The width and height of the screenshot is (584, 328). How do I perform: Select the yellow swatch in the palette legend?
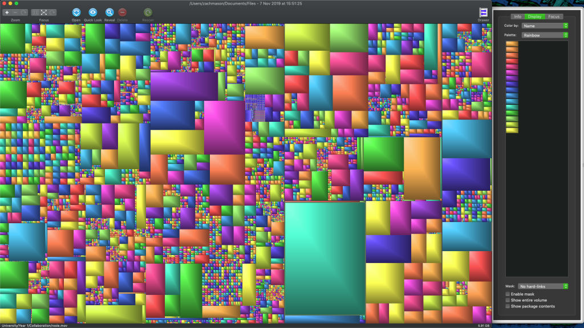click(x=512, y=130)
